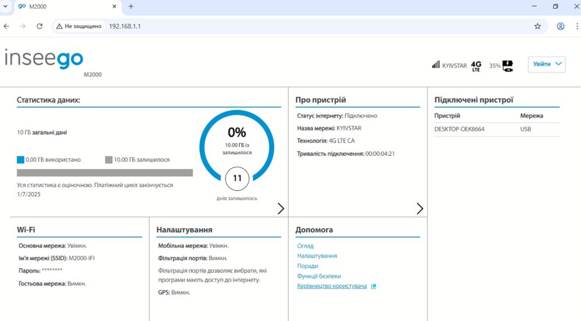Viewport: 581px width, 321px height.
Task: Click the KYIVSTAR carrier name in header
Action: [454, 66]
